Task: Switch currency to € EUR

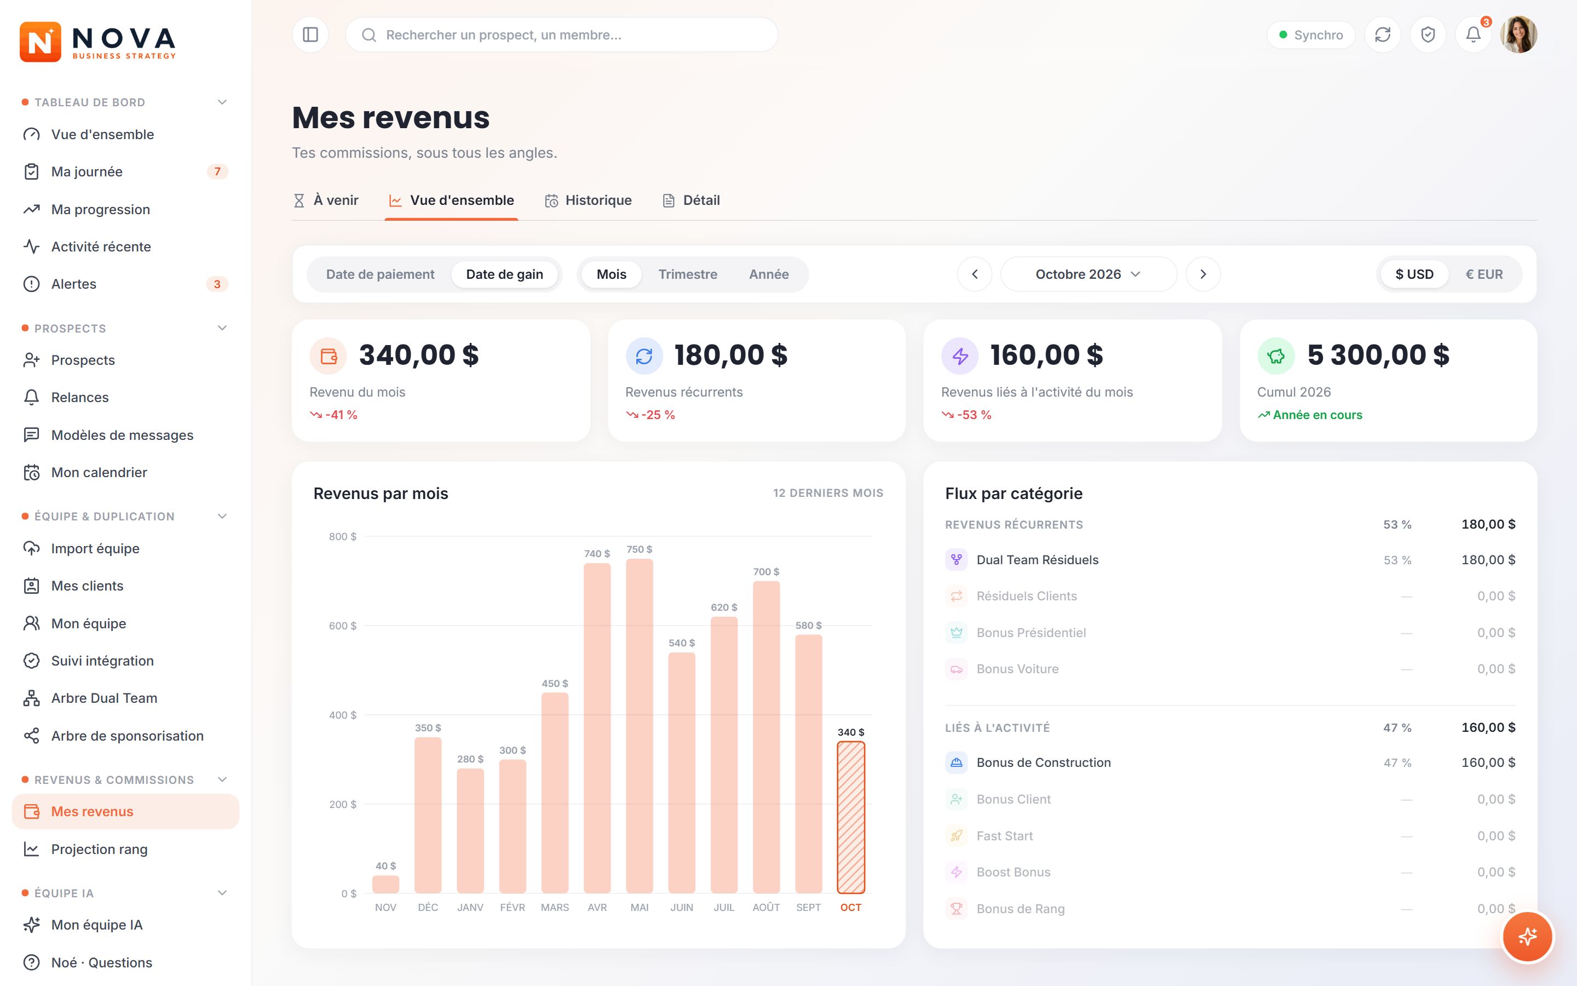Action: pos(1484,274)
